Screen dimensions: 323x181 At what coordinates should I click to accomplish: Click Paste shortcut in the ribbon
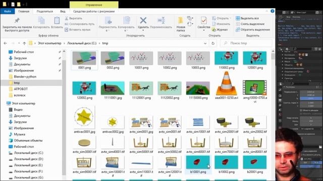pos(77,30)
